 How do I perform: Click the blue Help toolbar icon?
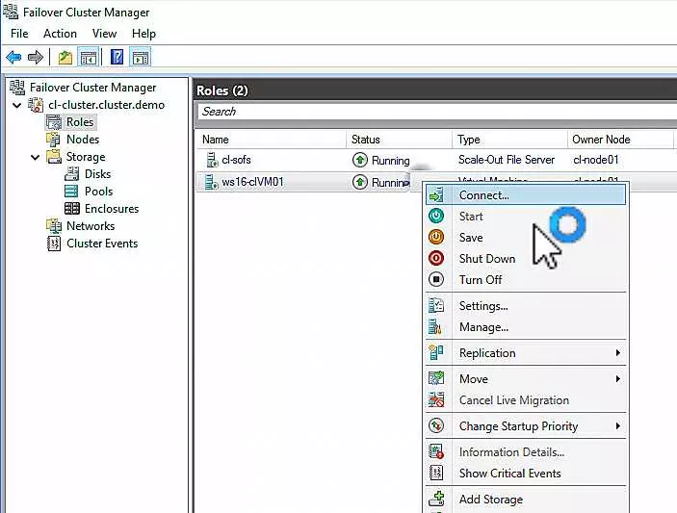coord(117,57)
